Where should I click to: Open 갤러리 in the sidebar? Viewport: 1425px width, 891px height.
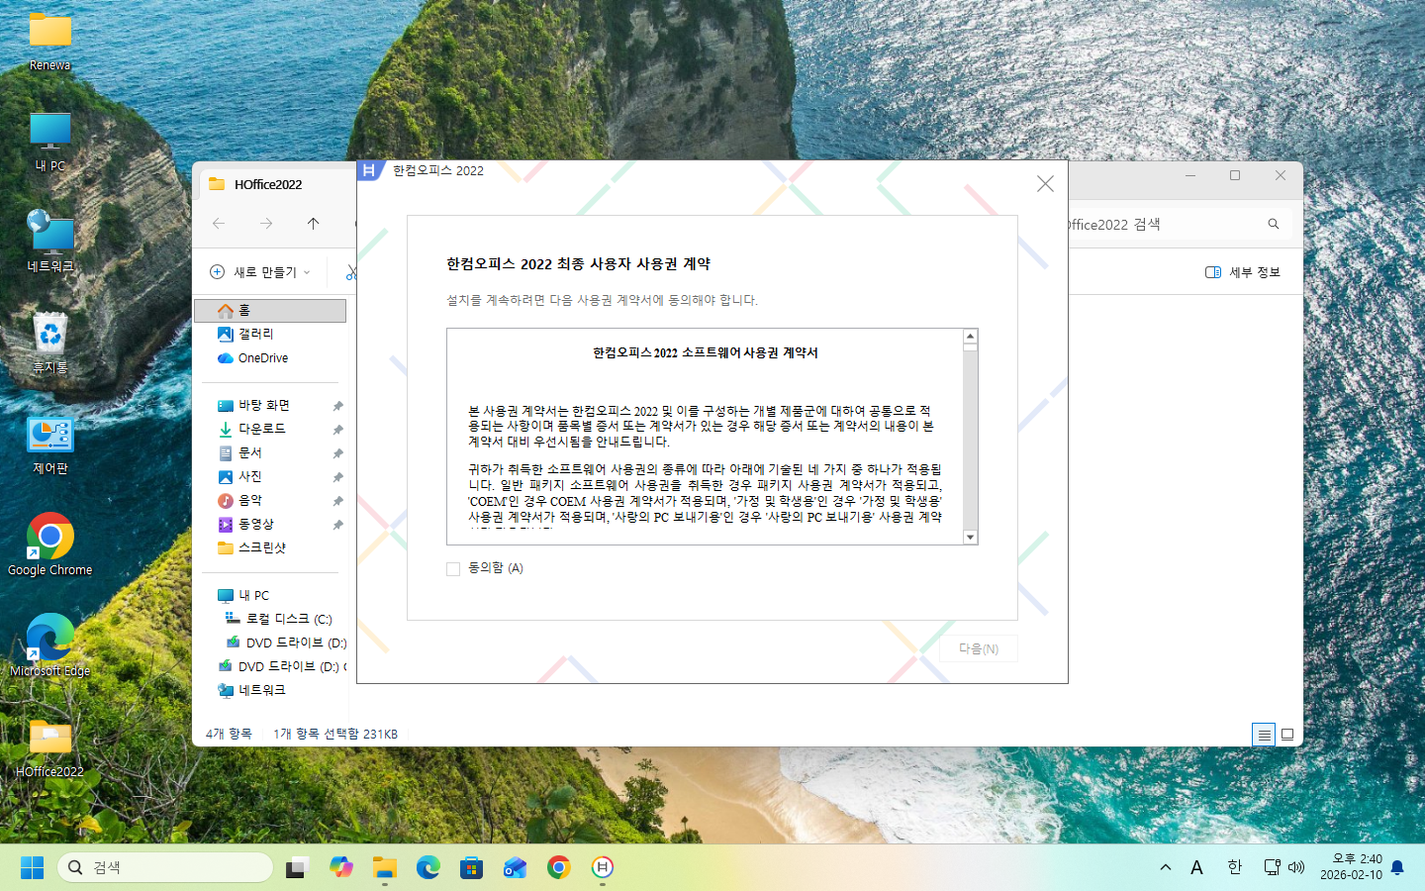[x=255, y=335]
